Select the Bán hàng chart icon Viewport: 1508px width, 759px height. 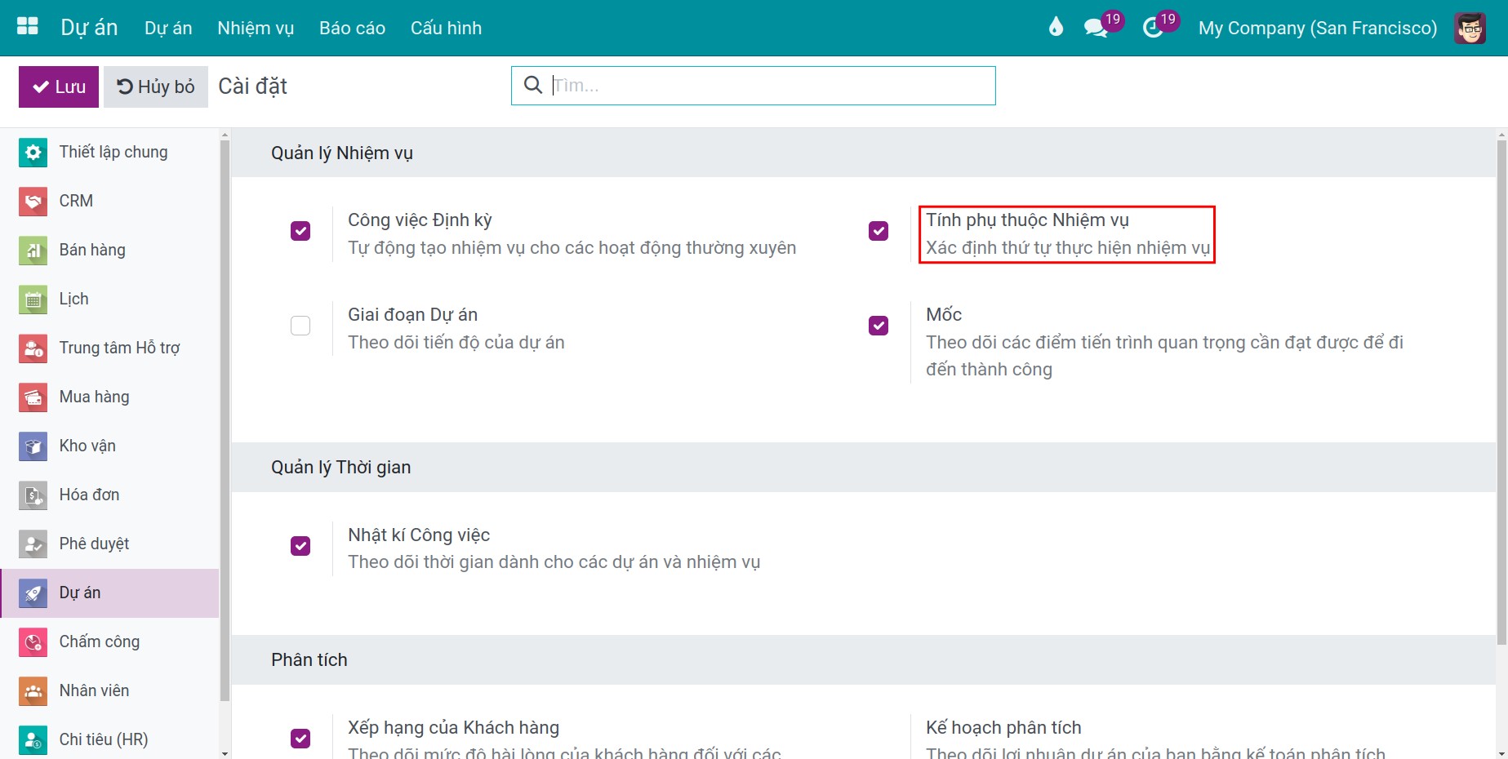click(x=33, y=251)
